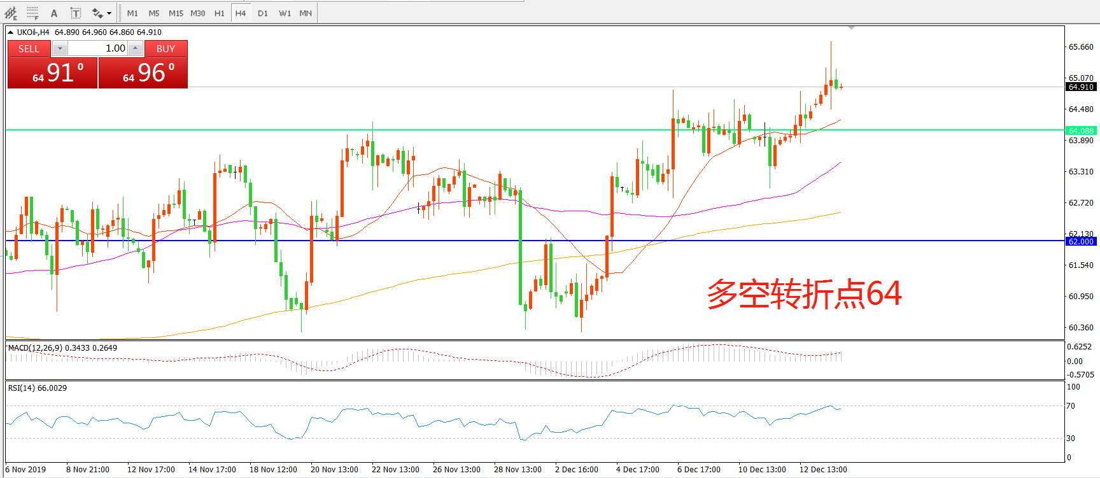Switch to the M15 timeframe
This screenshot has height=478, width=1100.
[x=176, y=13]
